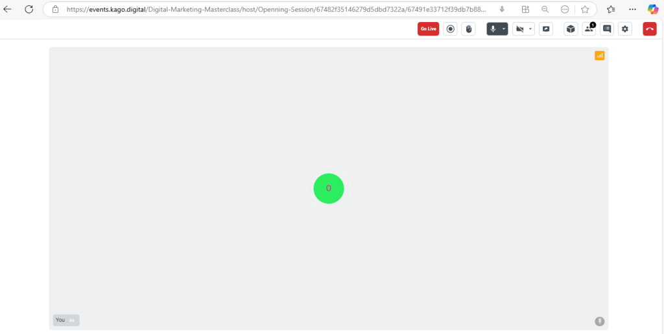664x334 pixels.
Task: Click the green avatar circle
Action: [x=329, y=188]
